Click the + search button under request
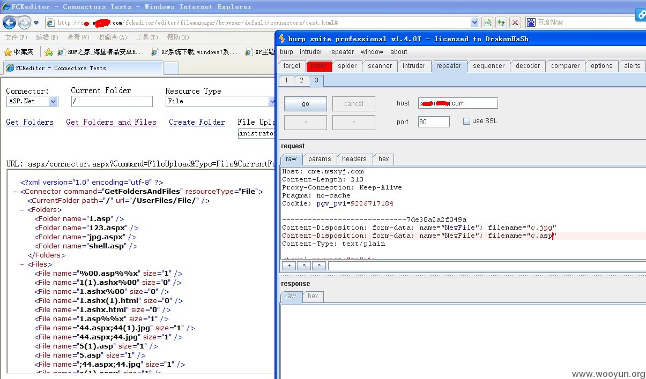This screenshot has width=646, height=379. tap(288, 265)
